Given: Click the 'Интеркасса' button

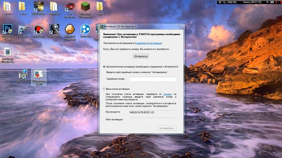Looking at the screenshot, I should (141, 56).
